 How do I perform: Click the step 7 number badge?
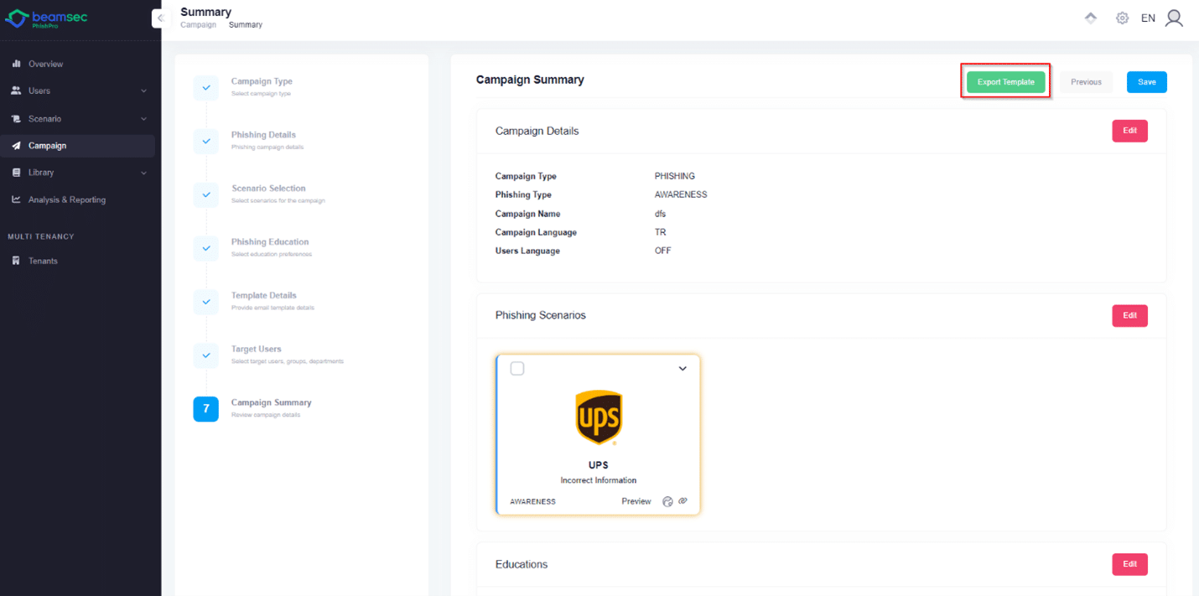[x=206, y=409]
